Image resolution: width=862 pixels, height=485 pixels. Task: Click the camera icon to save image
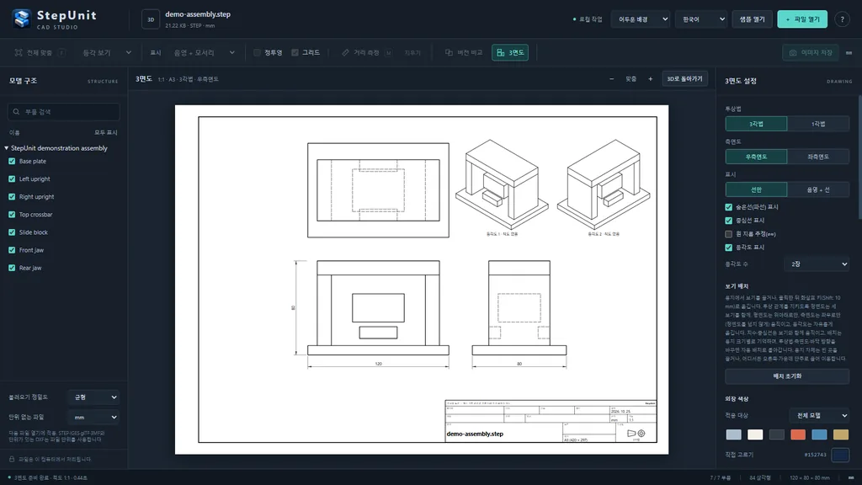pos(793,53)
